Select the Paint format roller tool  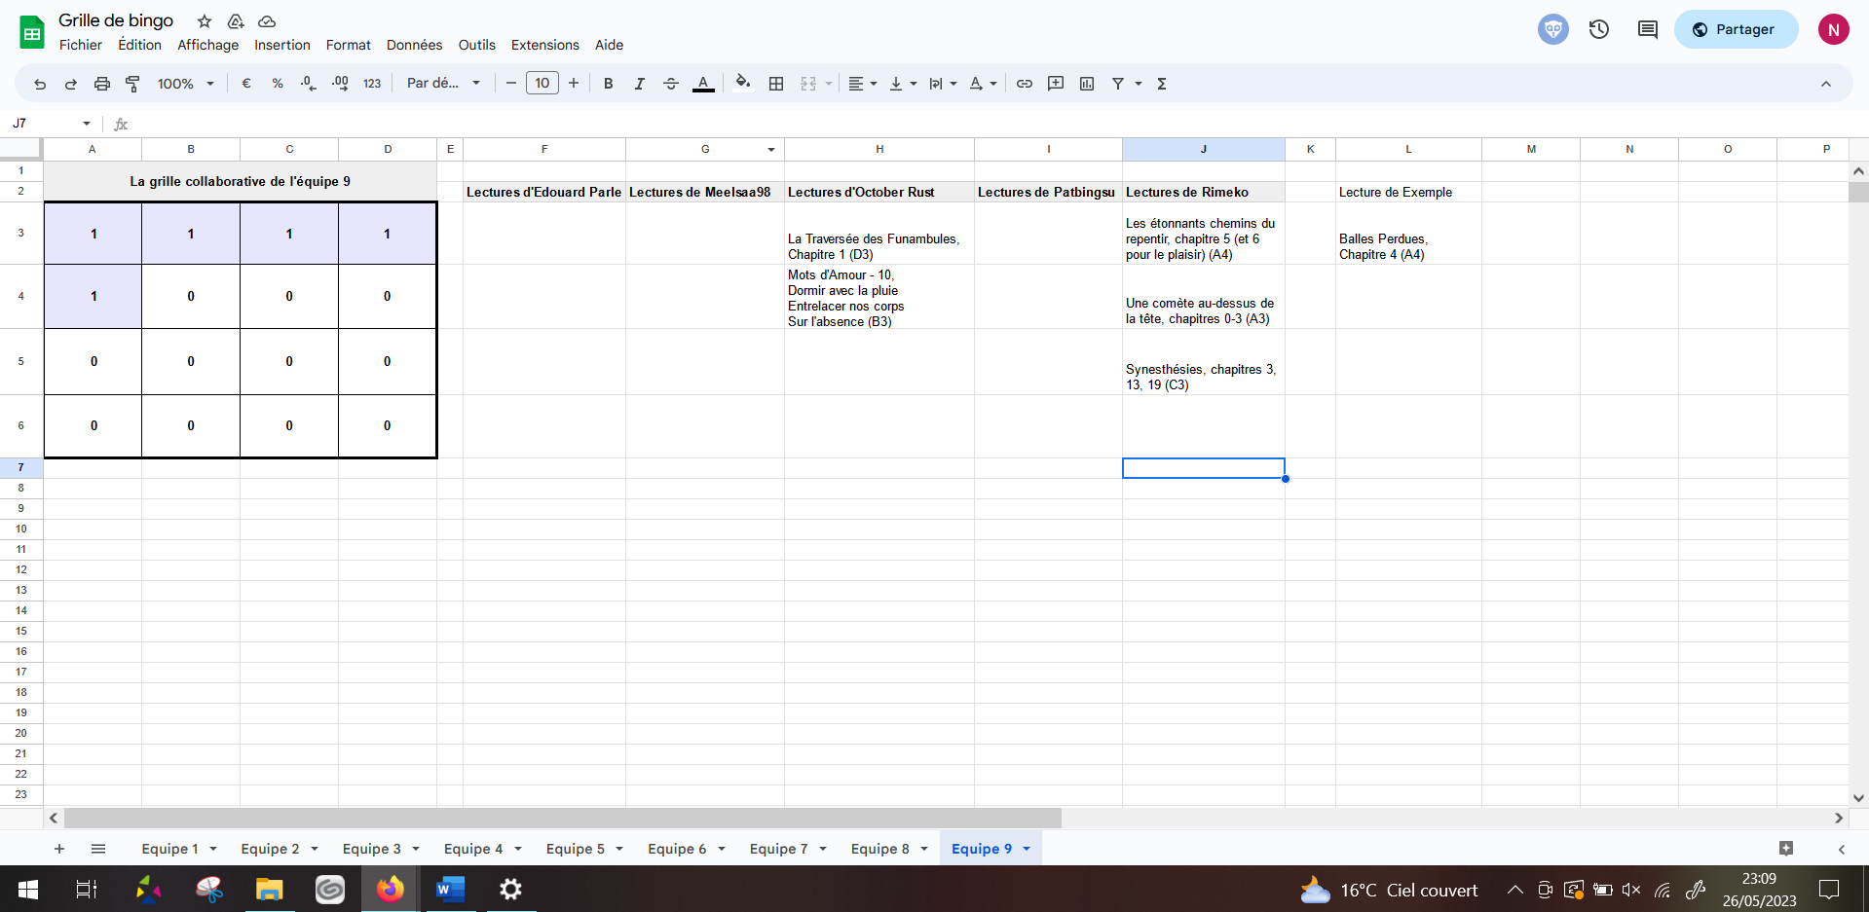pyautogui.click(x=133, y=84)
